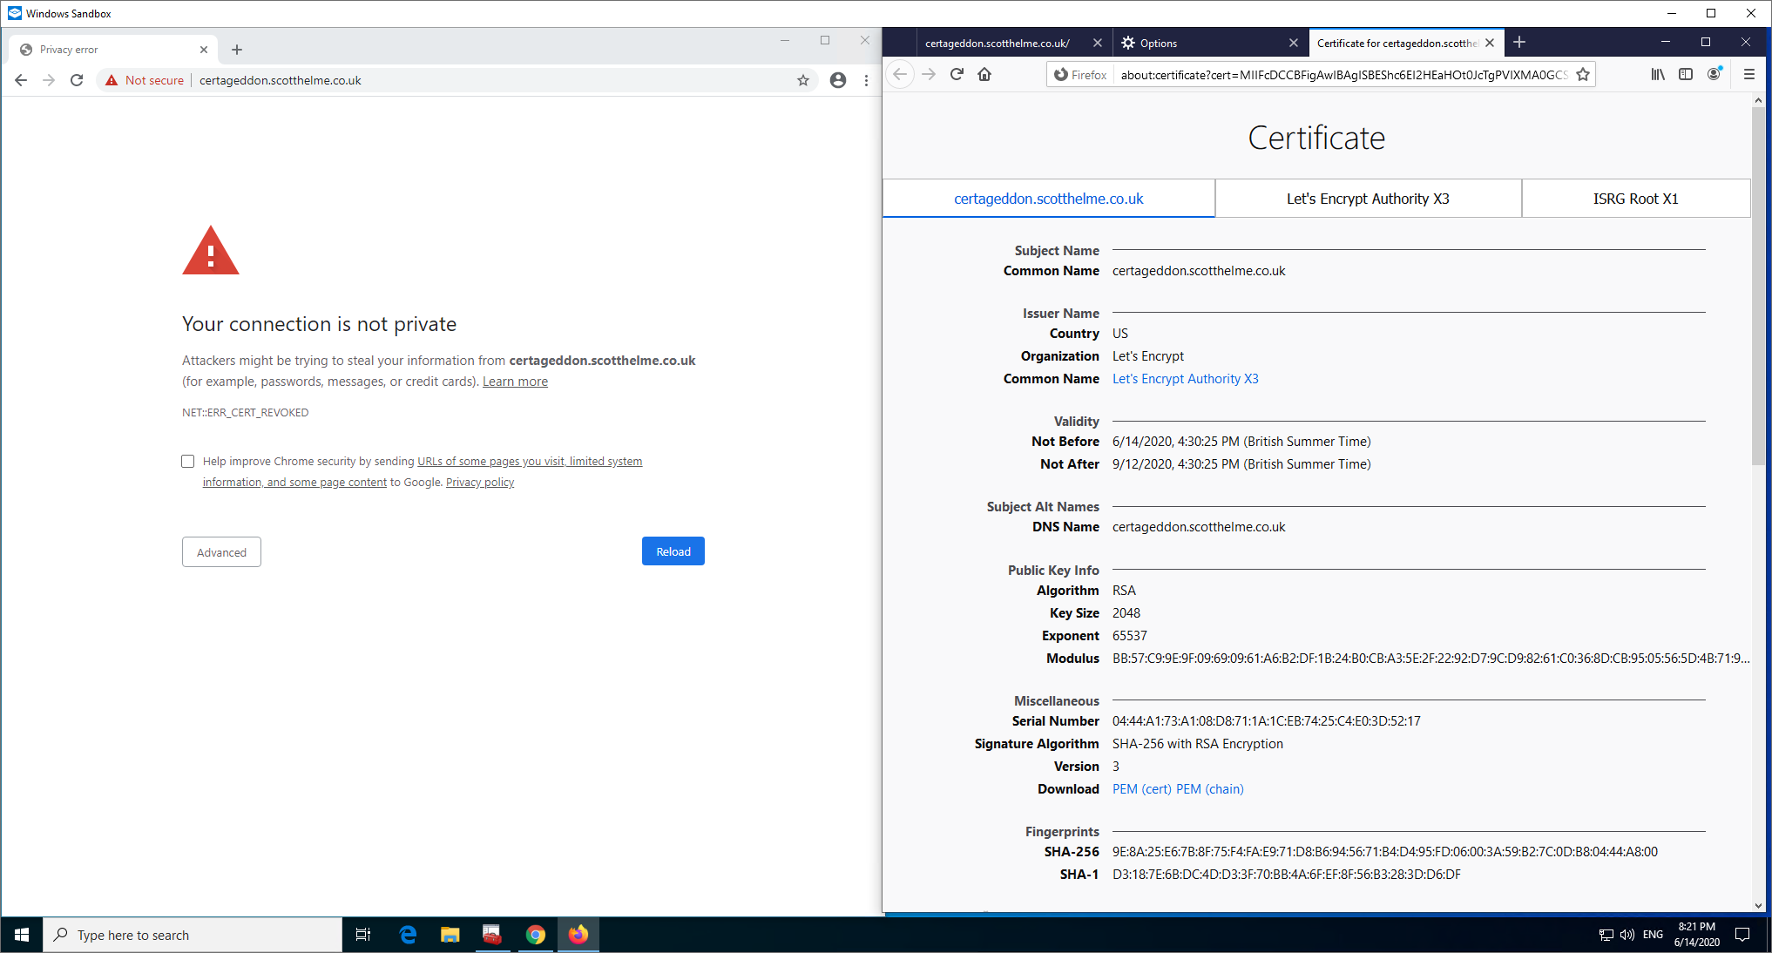The height and width of the screenshot is (953, 1772).
Task: Open Microsoft Edge from taskbar
Action: (x=407, y=935)
